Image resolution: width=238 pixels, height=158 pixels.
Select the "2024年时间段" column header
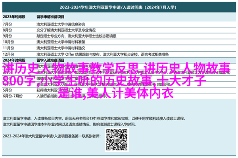point(14,60)
